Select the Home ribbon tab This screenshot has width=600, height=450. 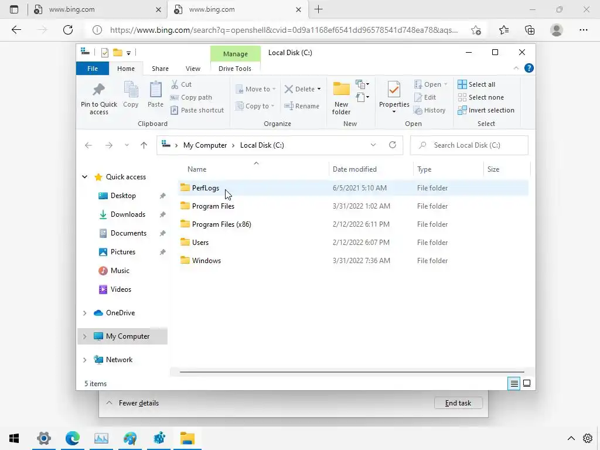[x=126, y=69]
